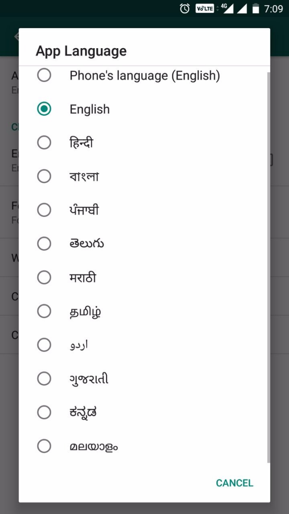
Task: Pick Punjabi (ਪੰਜਾਬੀ) radio button
Action: point(44,210)
